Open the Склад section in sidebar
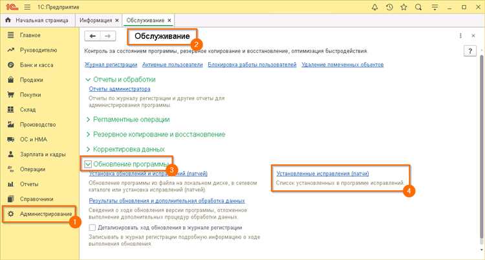The height and width of the screenshot is (260, 485). tap(28, 110)
